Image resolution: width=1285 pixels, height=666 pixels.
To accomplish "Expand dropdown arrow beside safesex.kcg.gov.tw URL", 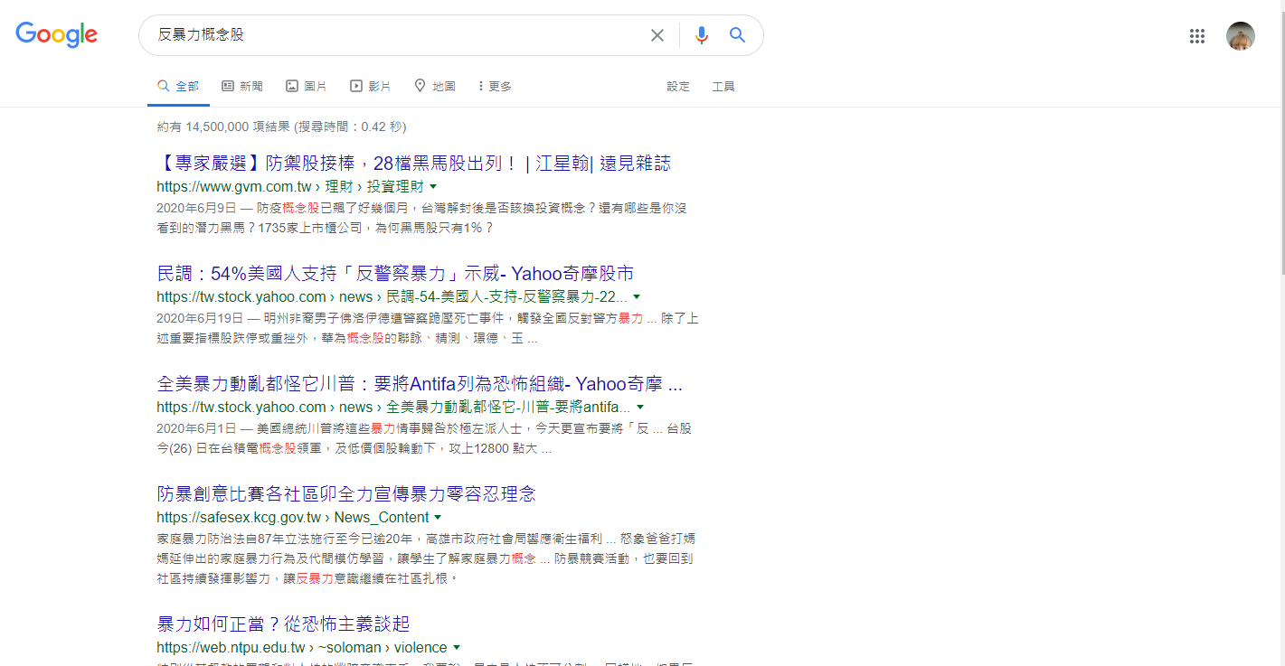I will click(438, 518).
